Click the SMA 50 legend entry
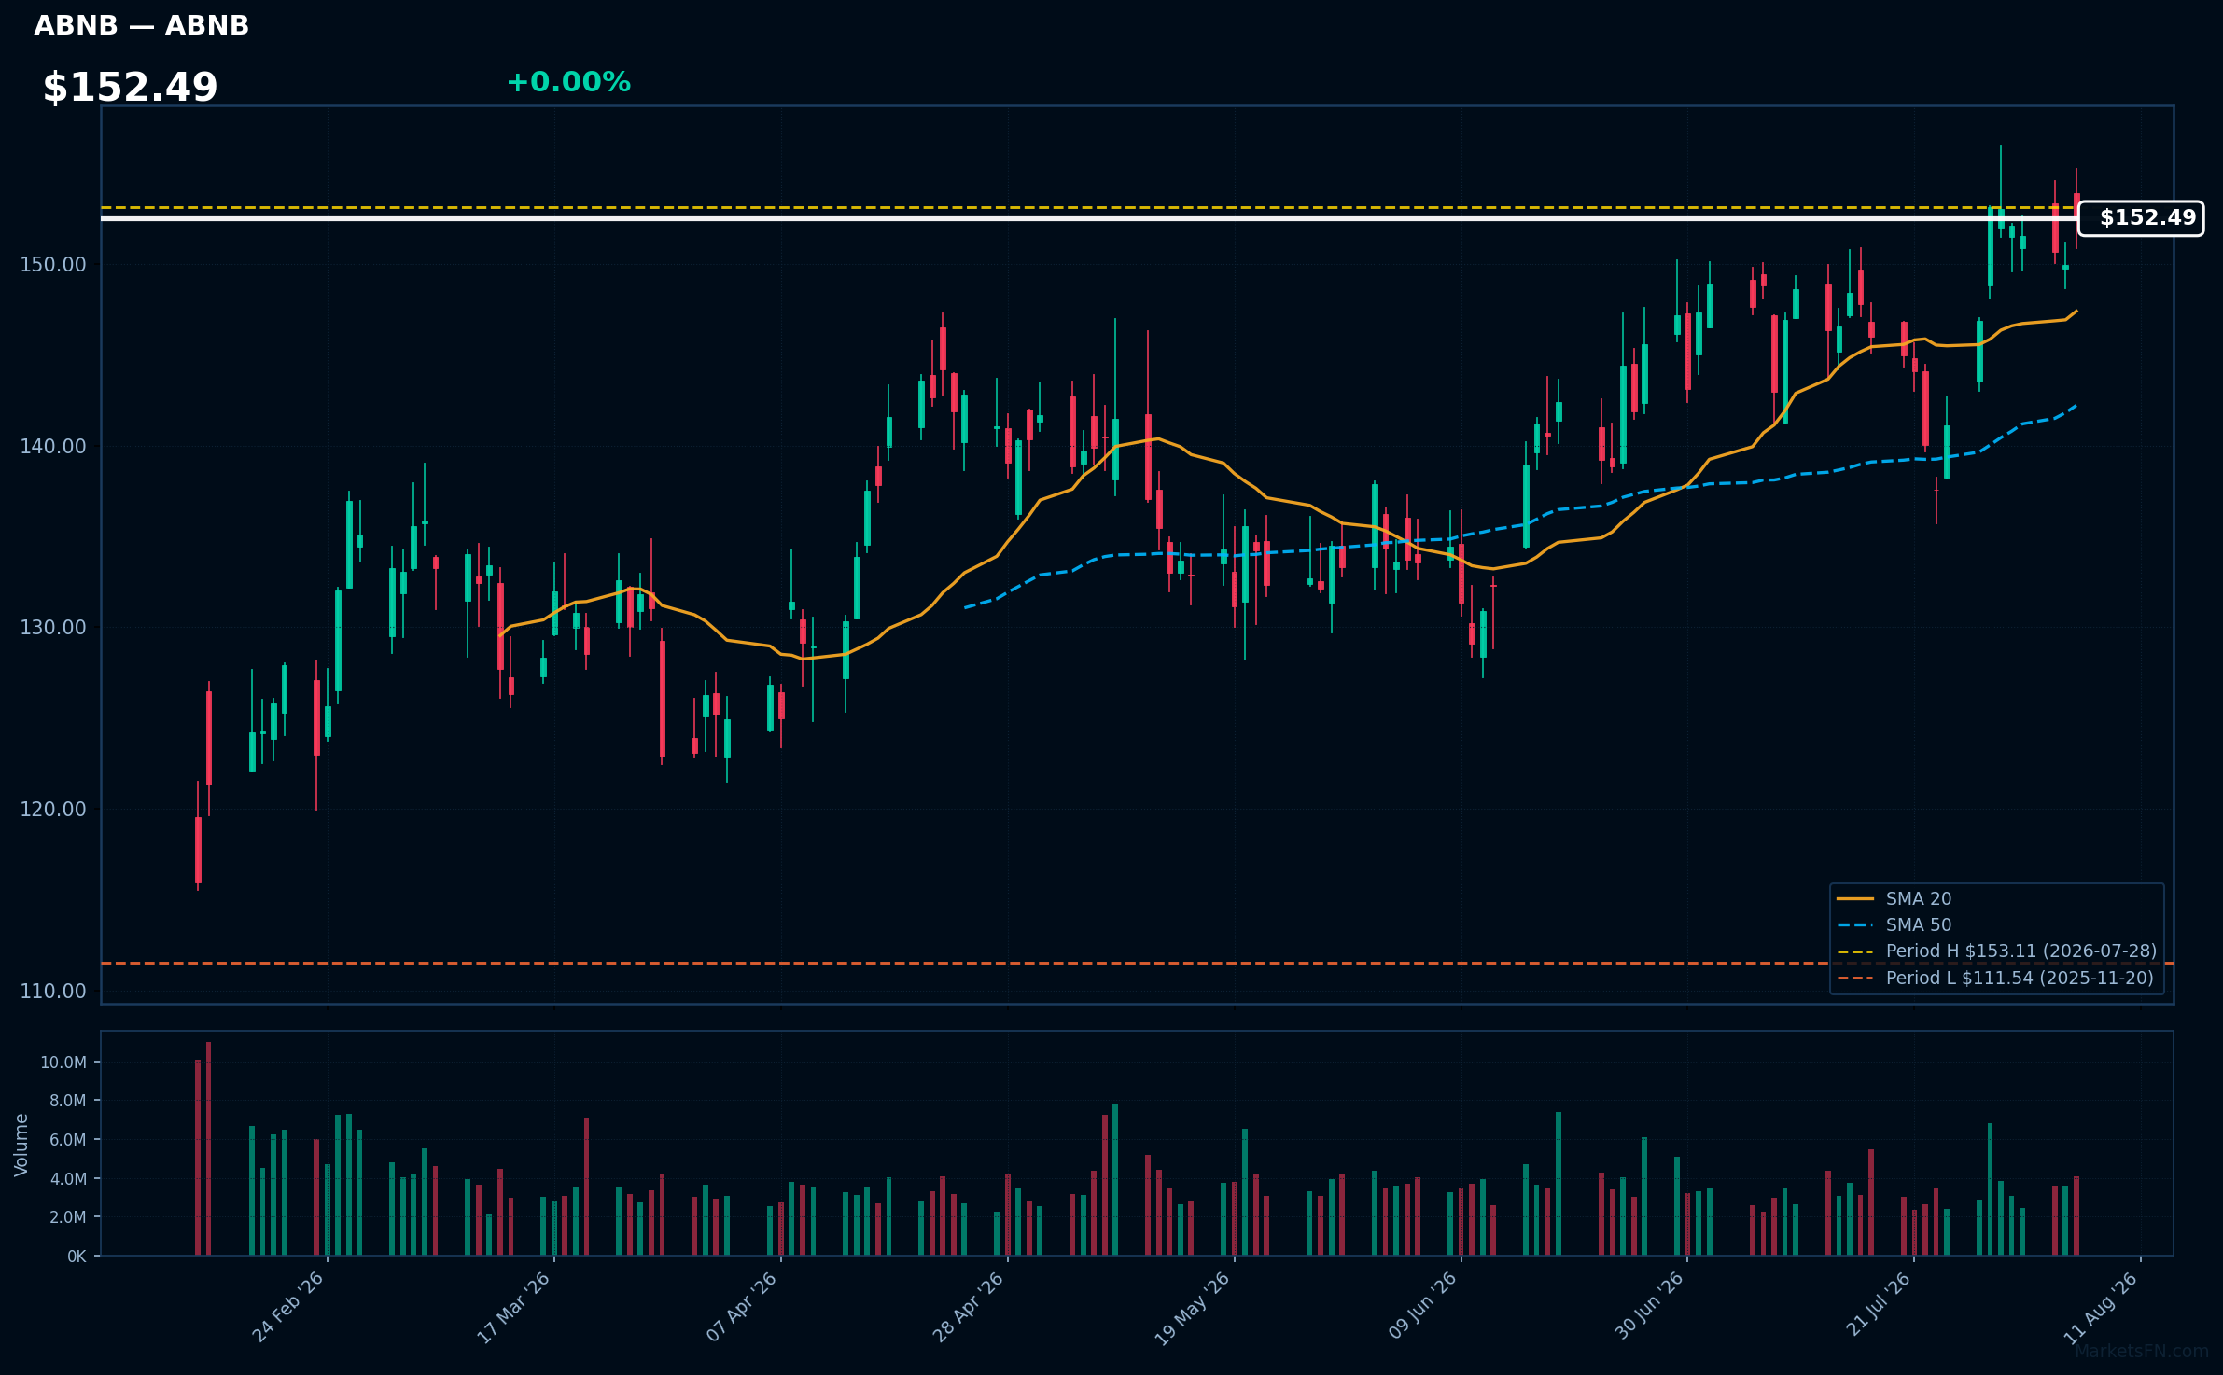The height and width of the screenshot is (1375, 2223). point(1894,924)
